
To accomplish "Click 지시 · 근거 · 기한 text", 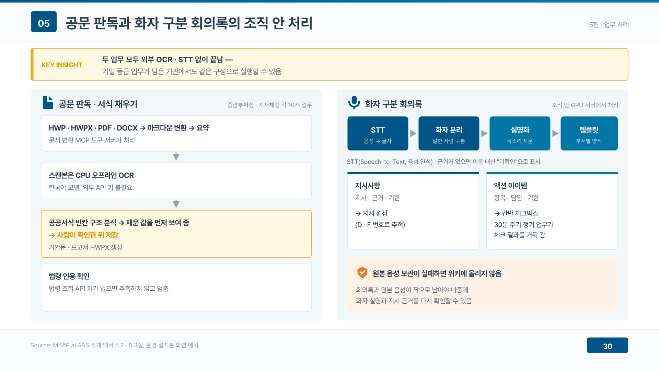I will click(377, 198).
